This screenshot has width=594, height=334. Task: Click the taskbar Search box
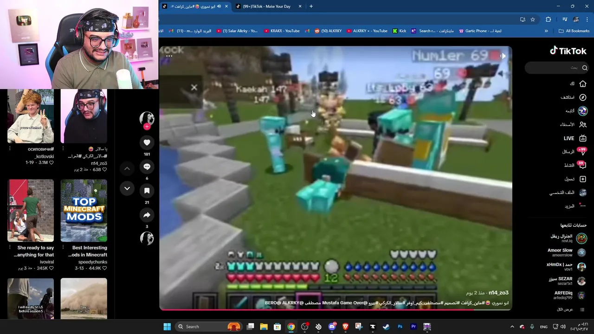[x=209, y=327]
